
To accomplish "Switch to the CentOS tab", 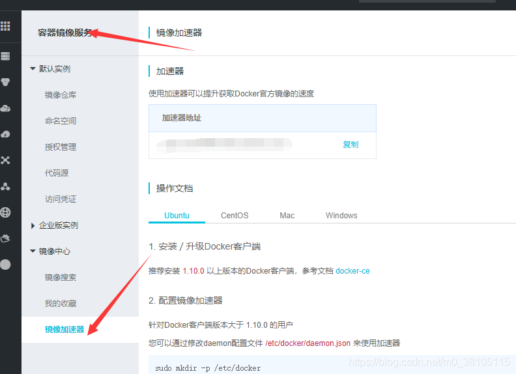I will pos(235,215).
